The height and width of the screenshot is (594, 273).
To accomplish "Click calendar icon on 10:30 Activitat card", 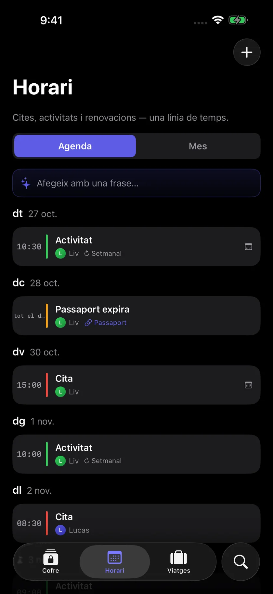I will point(248,247).
